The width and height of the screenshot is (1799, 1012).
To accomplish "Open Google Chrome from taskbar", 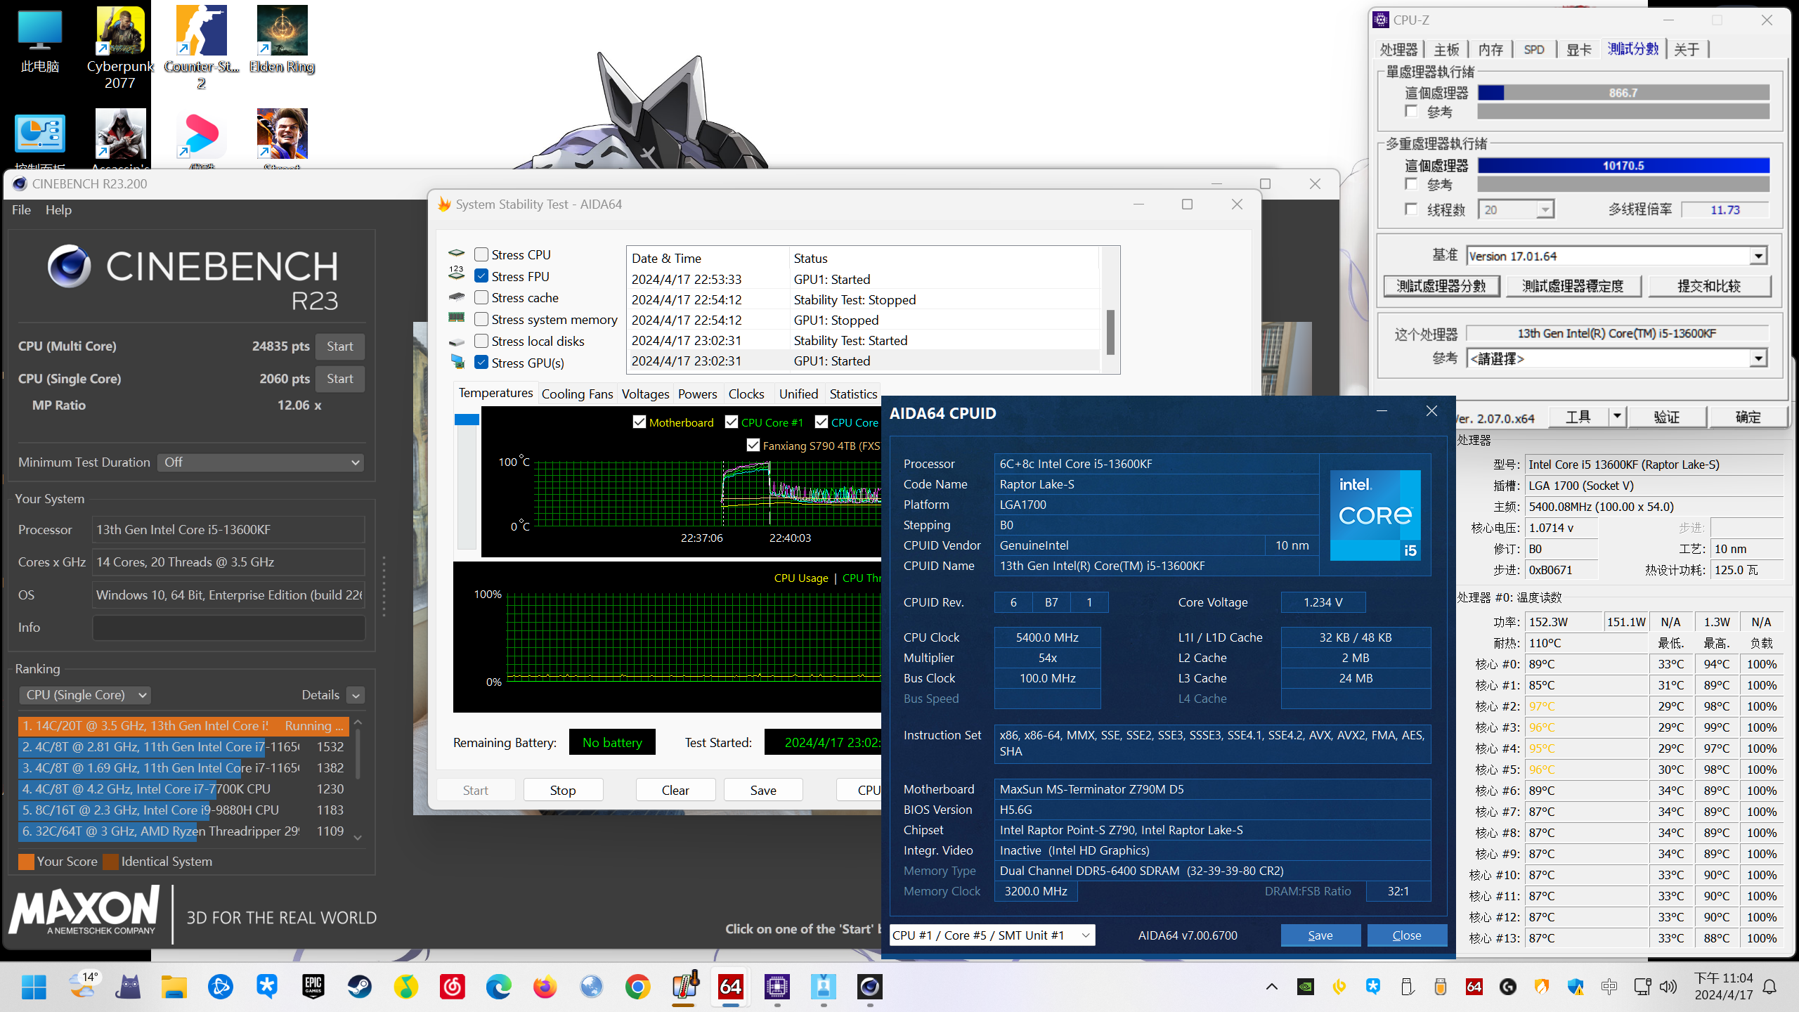I will pyautogui.click(x=637, y=987).
